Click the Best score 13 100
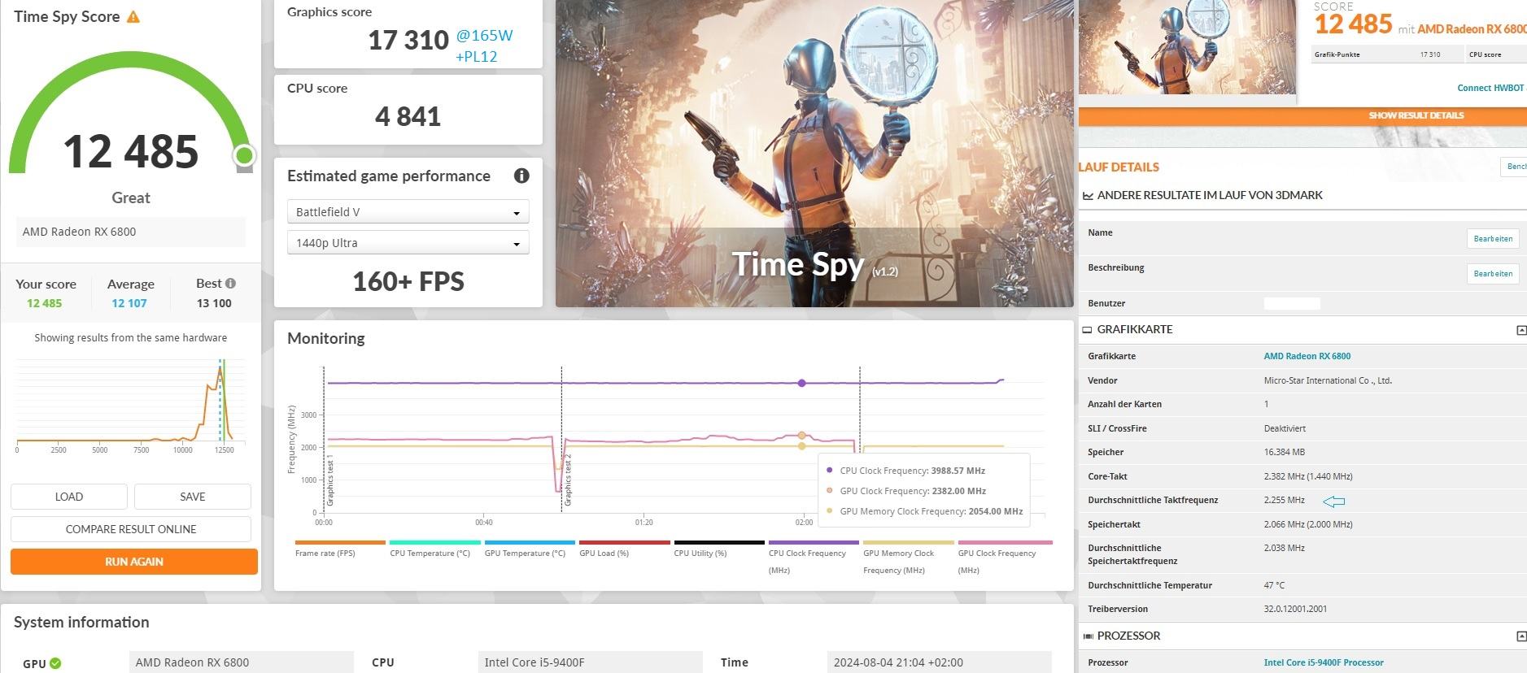This screenshot has width=1527, height=673. (x=214, y=303)
